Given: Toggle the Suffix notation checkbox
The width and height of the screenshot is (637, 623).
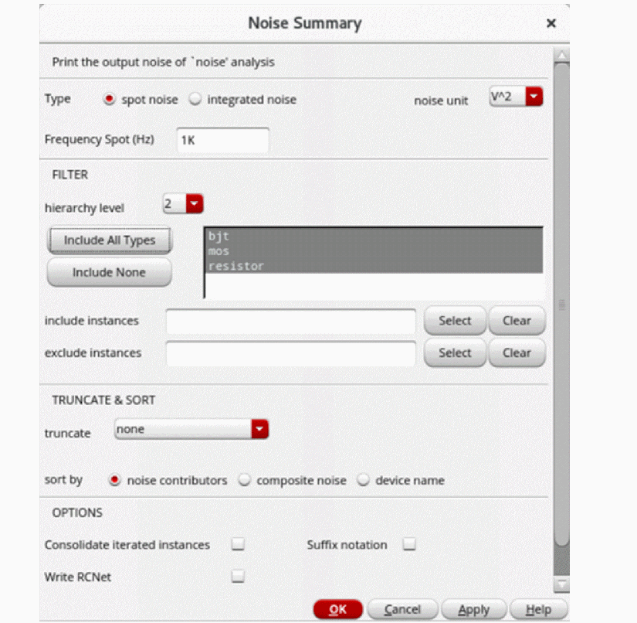Looking at the screenshot, I should (x=409, y=545).
